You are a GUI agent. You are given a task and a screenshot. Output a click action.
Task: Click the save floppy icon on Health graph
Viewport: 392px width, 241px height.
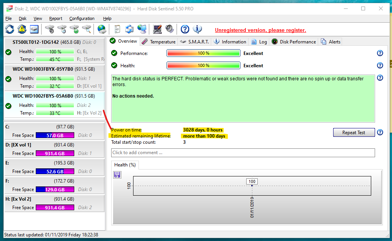117,175
